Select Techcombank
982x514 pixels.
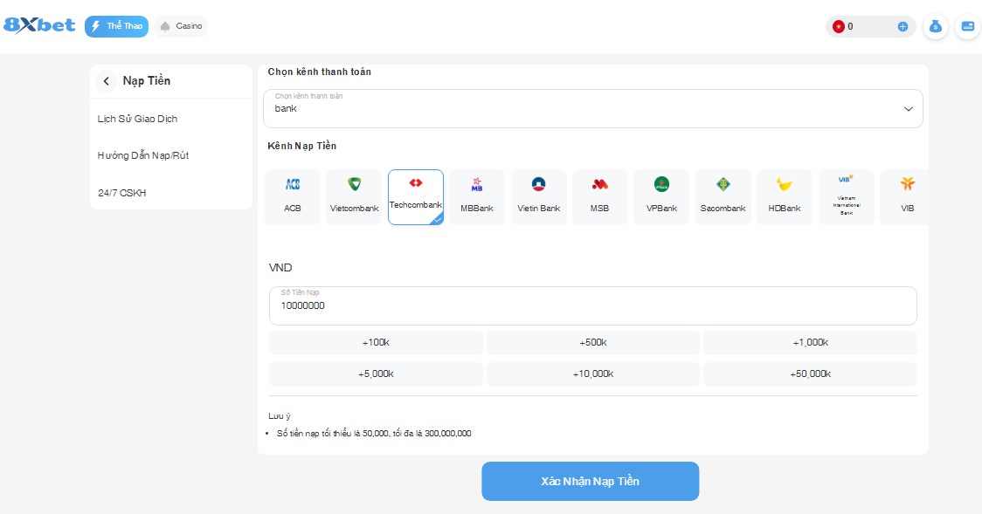pyautogui.click(x=416, y=197)
